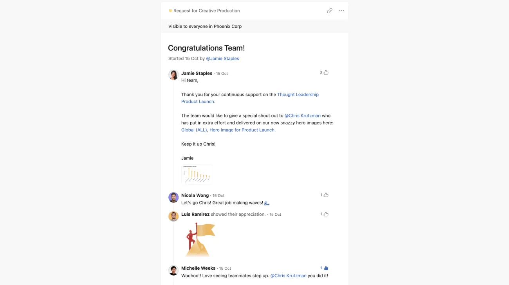
Task: Like Luis Ramirez's appreciation post
Action: click(x=325, y=214)
